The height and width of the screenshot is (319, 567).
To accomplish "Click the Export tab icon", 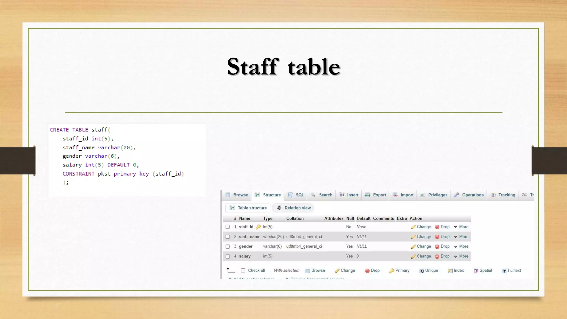I will 368,195.
